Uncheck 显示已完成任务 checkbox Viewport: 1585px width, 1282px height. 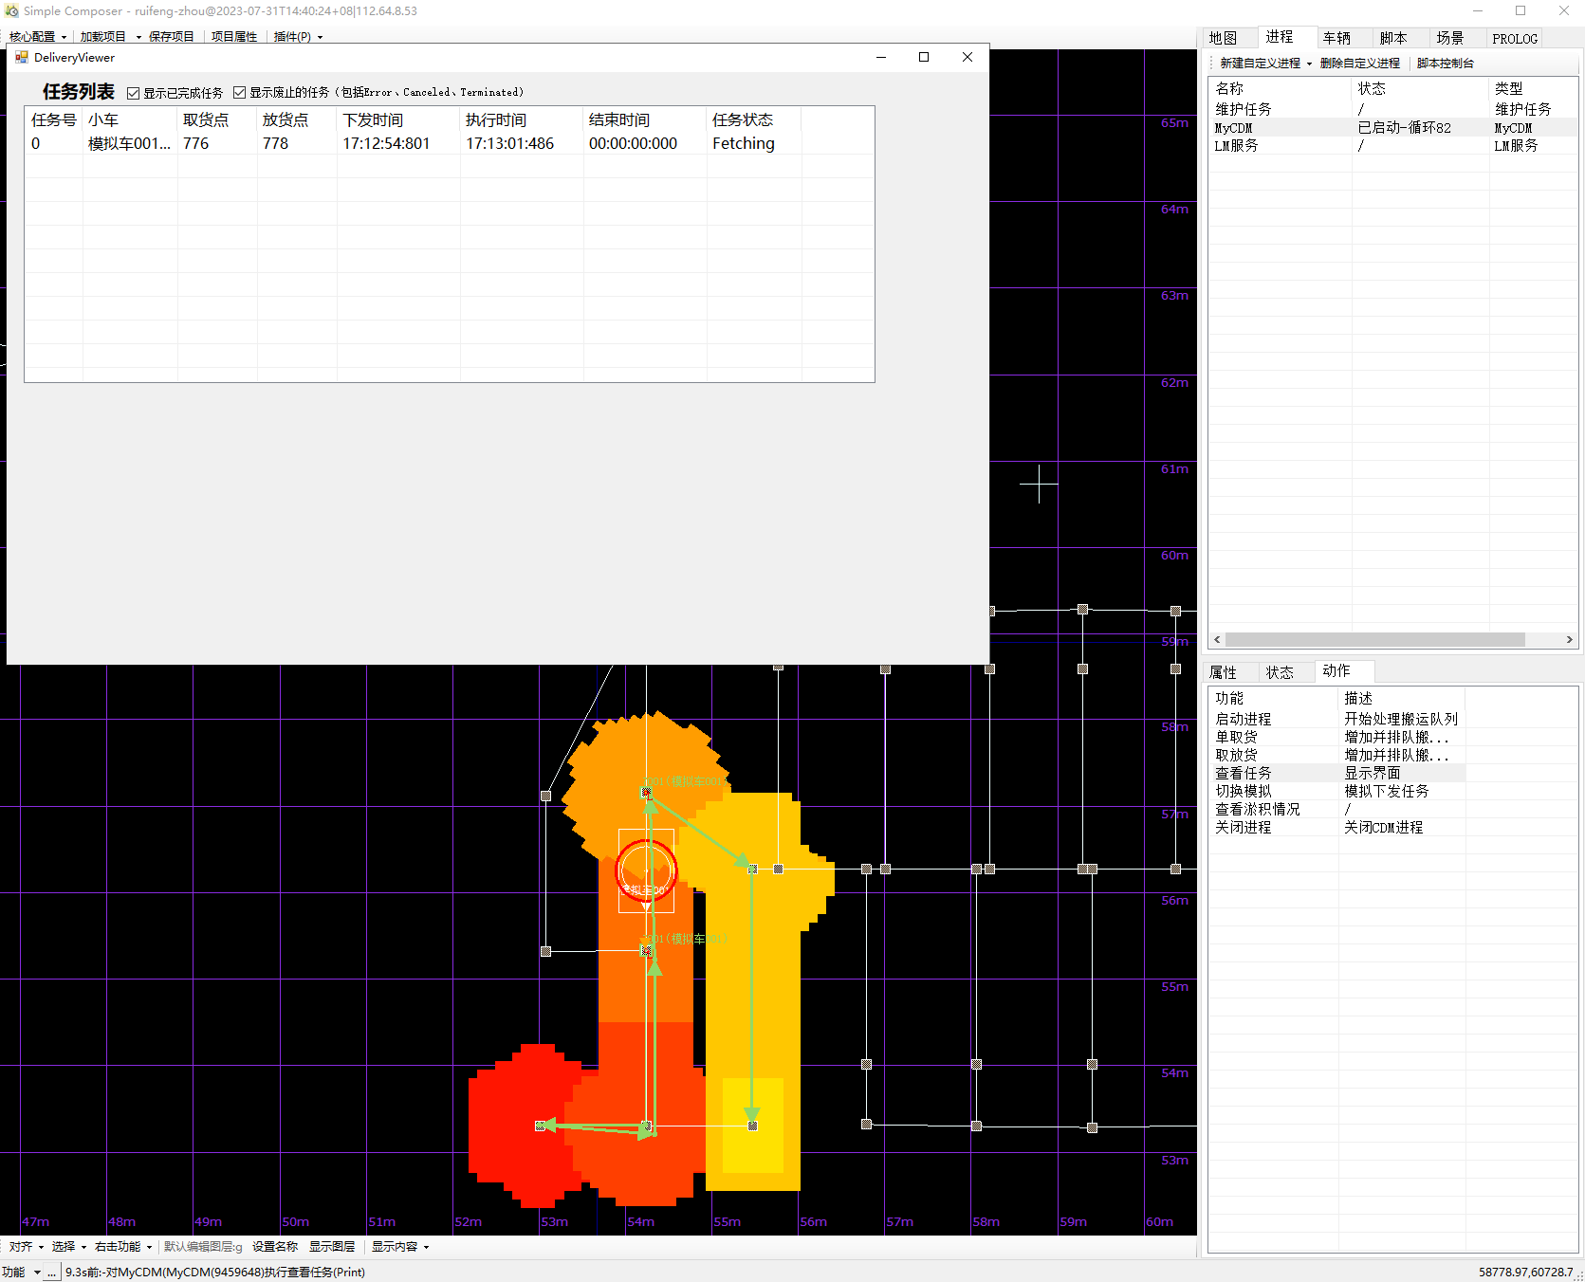[x=134, y=93]
